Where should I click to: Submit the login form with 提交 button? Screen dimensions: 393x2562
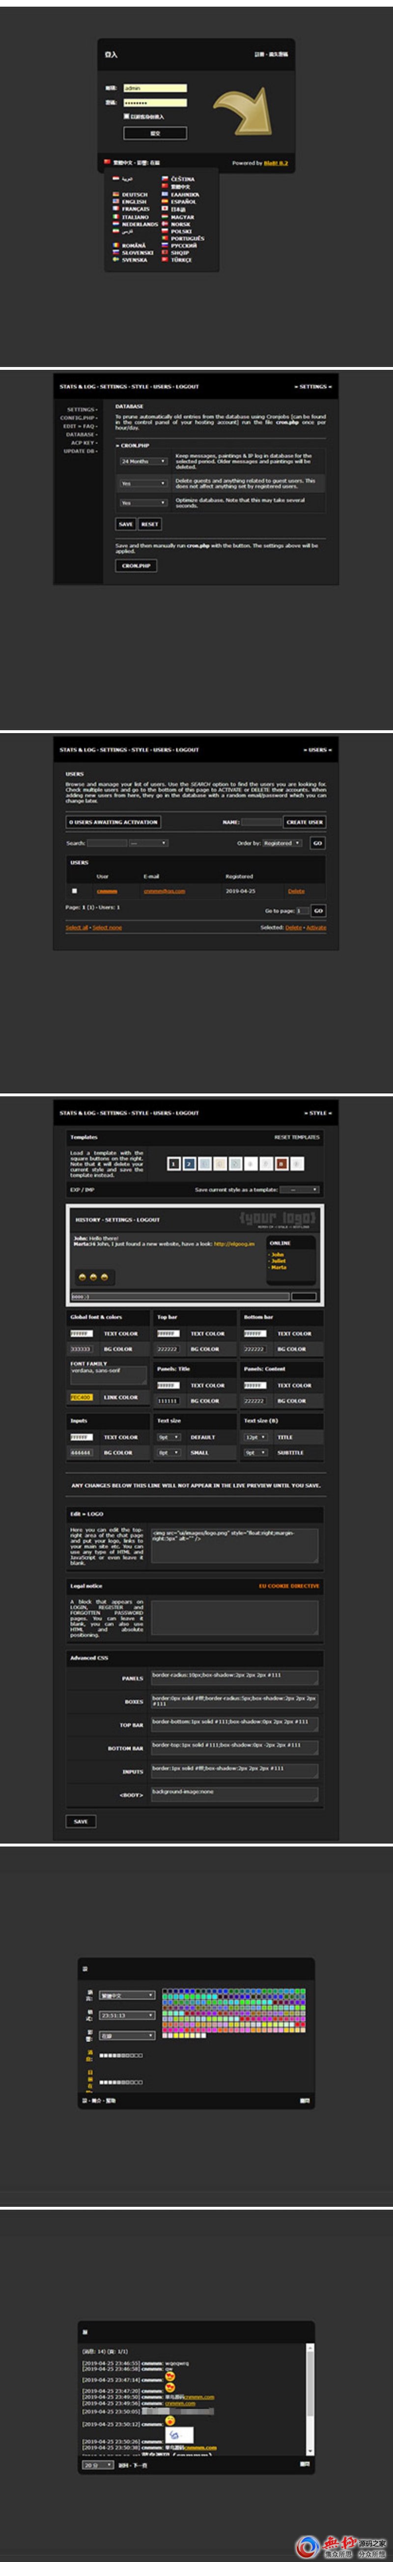click(x=155, y=132)
